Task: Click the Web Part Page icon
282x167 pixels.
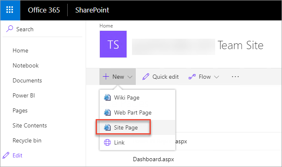Action: pyautogui.click(x=107, y=112)
